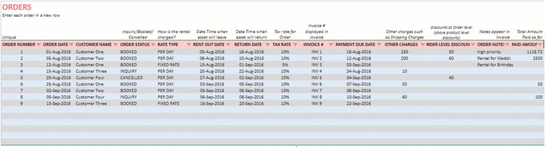The width and height of the screenshot is (546, 147).
Task: Open the ORDER DATE filter dropdown
Action: (71, 45)
